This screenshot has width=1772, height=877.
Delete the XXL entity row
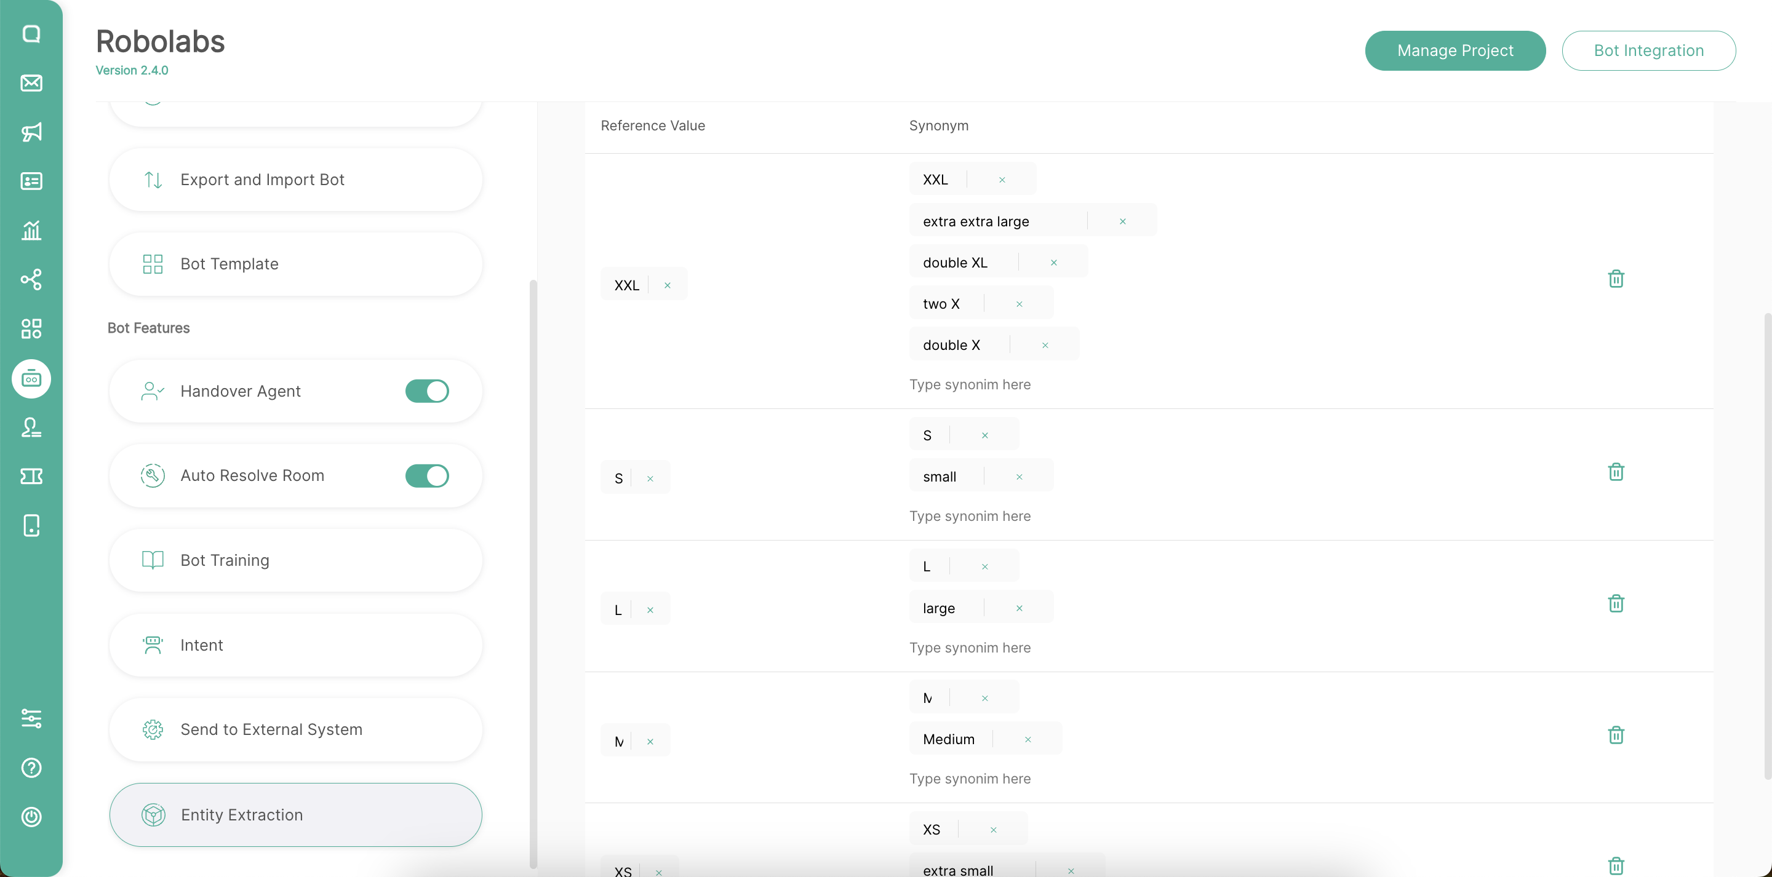pyautogui.click(x=1616, y=279)
